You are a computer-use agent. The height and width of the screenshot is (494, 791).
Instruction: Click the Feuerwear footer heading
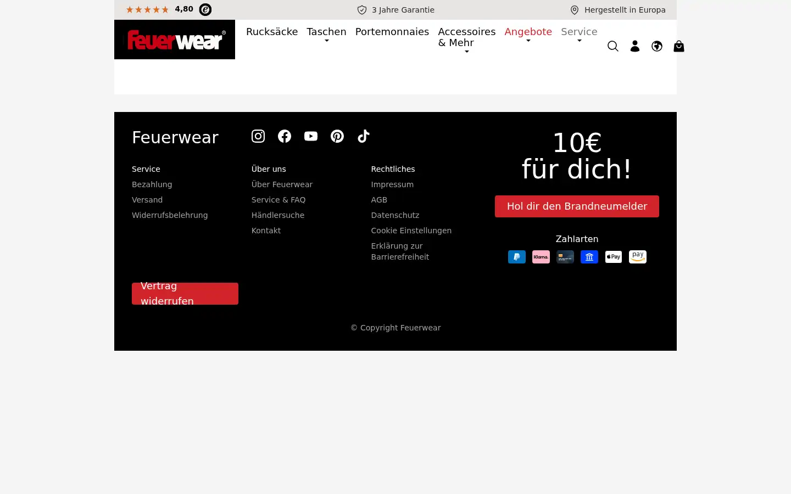point(175,137)
